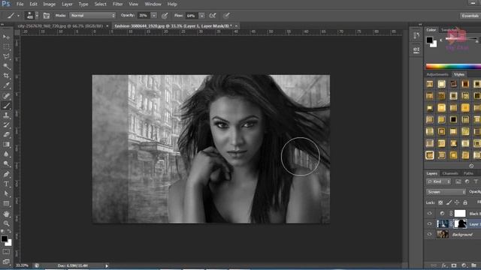Click the foreground color swatch in toolbox

tap(5, 238)
